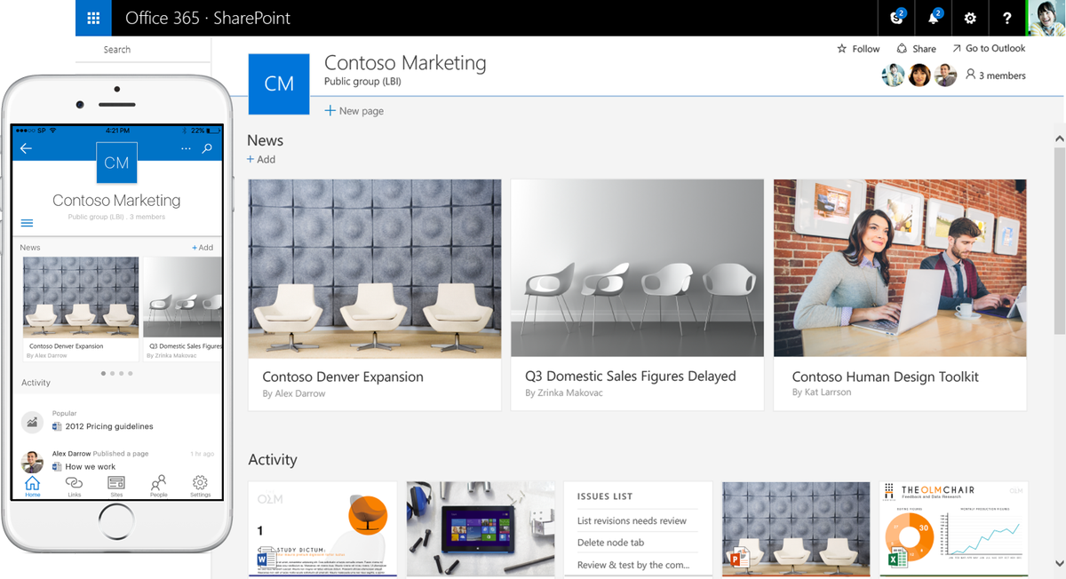
Task: Follow the site using the star icon
Action: pos(858,49)
